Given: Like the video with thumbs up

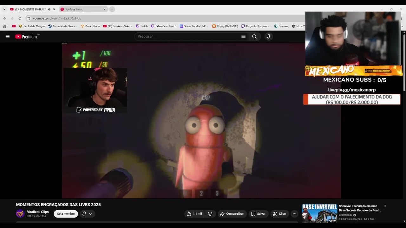Looking at the screenshot, I should 194,214.
